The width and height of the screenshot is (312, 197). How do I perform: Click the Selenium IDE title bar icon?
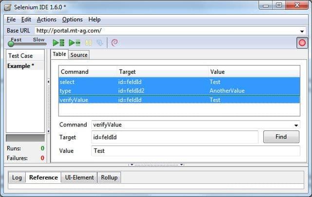point(8,7)
